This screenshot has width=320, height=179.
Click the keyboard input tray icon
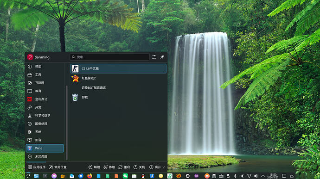pos(221,176)
